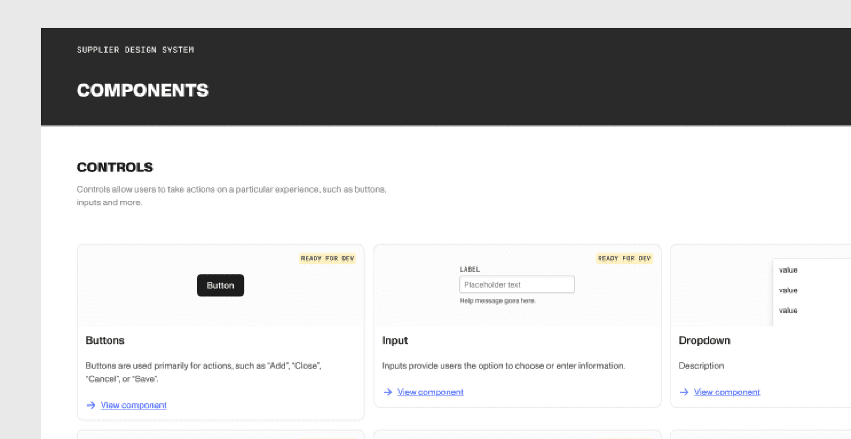The height and width of the screenshot is (439, 851).
Task: Click the dark sample Button
Action: pos(220,285)
